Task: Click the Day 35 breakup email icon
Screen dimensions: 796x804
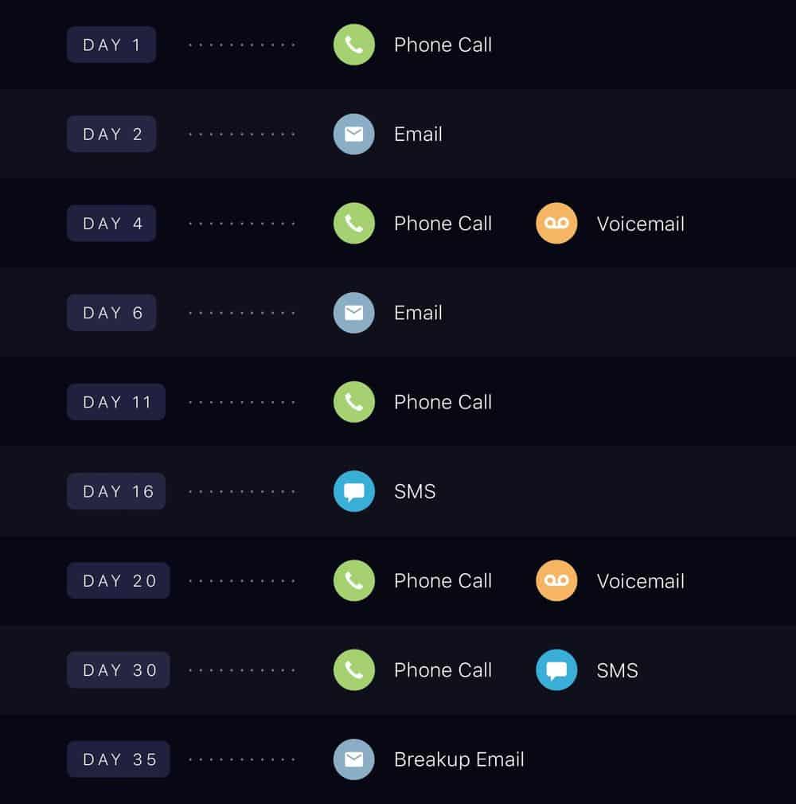Action: pos(354,759)
